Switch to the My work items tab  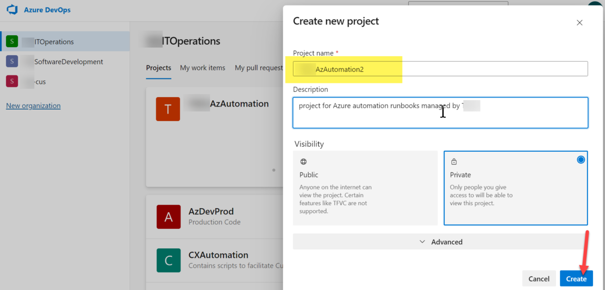click(x=203, y=68)
